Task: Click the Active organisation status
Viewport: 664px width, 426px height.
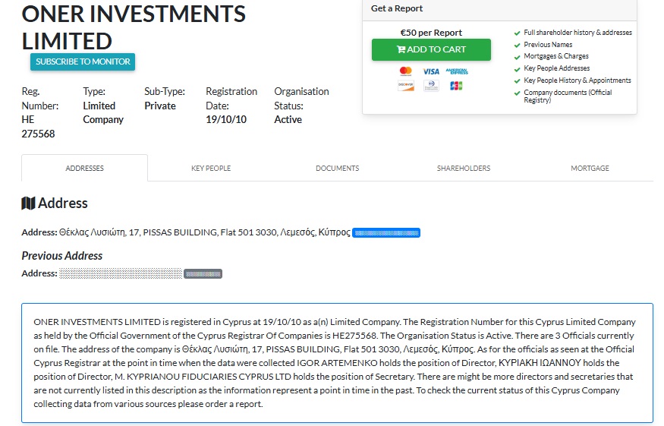Action: (x=288, y=119)
